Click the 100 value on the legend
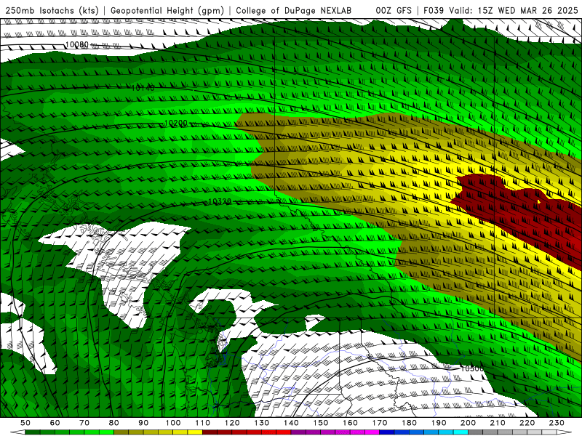The height and width of the screenshot is (436, 582). 173,423
